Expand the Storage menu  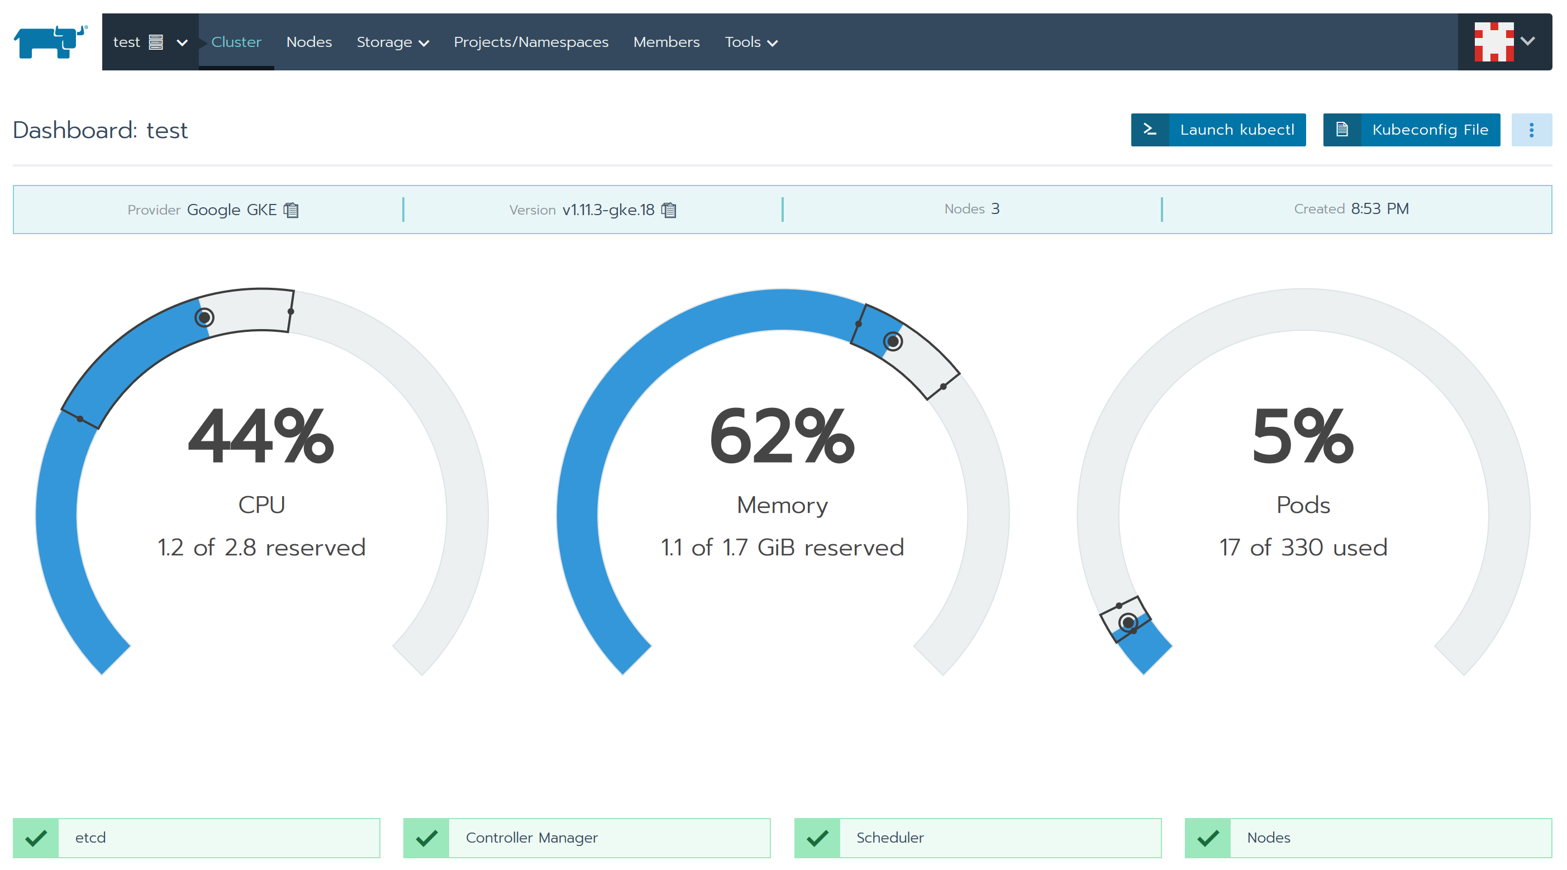click(x=392, y=42)
